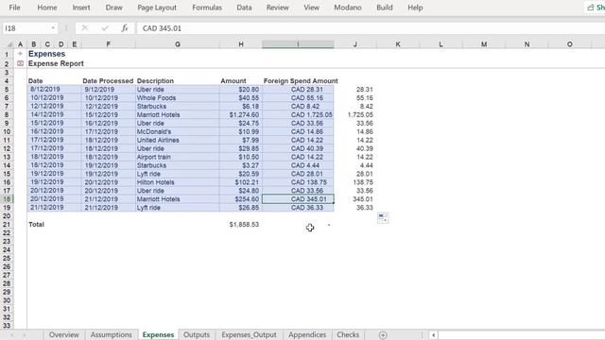Click the formula bar containing CAD 345.01
The height and width of the screenshot is (340, 605).
click(x=371, y=28)
